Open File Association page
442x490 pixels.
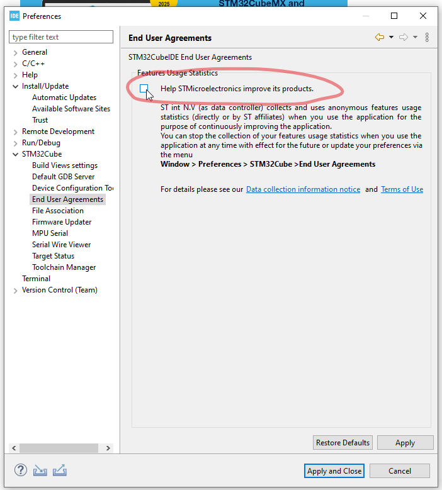tap(58, 211)
